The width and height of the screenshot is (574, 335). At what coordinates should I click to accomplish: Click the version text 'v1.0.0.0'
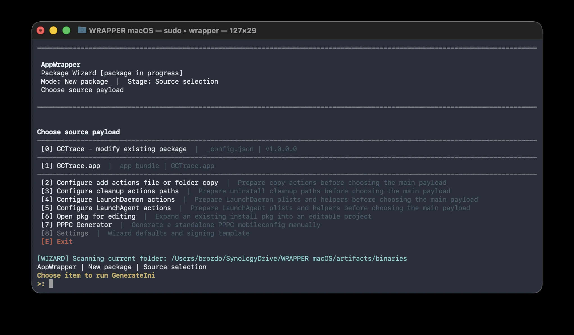point(281,149)
